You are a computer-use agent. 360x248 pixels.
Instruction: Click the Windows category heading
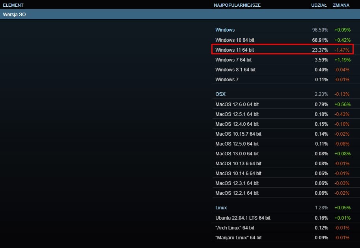[x=225, y=30]
